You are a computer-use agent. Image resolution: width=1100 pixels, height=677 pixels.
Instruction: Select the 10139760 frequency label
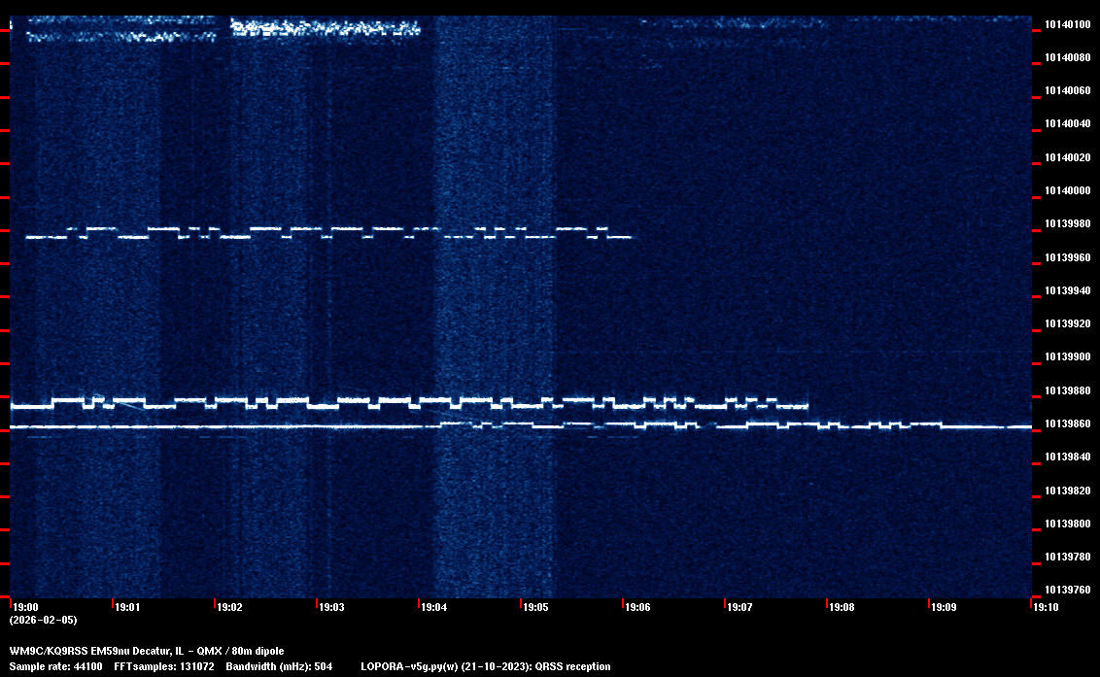1068,590
